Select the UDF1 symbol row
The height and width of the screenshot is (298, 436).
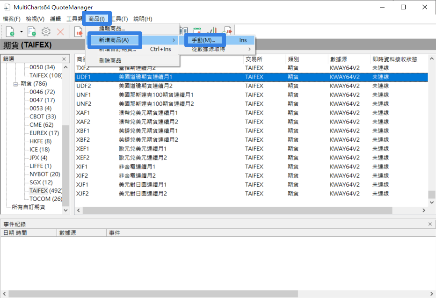pyautogui.click(x=251, y=77)
